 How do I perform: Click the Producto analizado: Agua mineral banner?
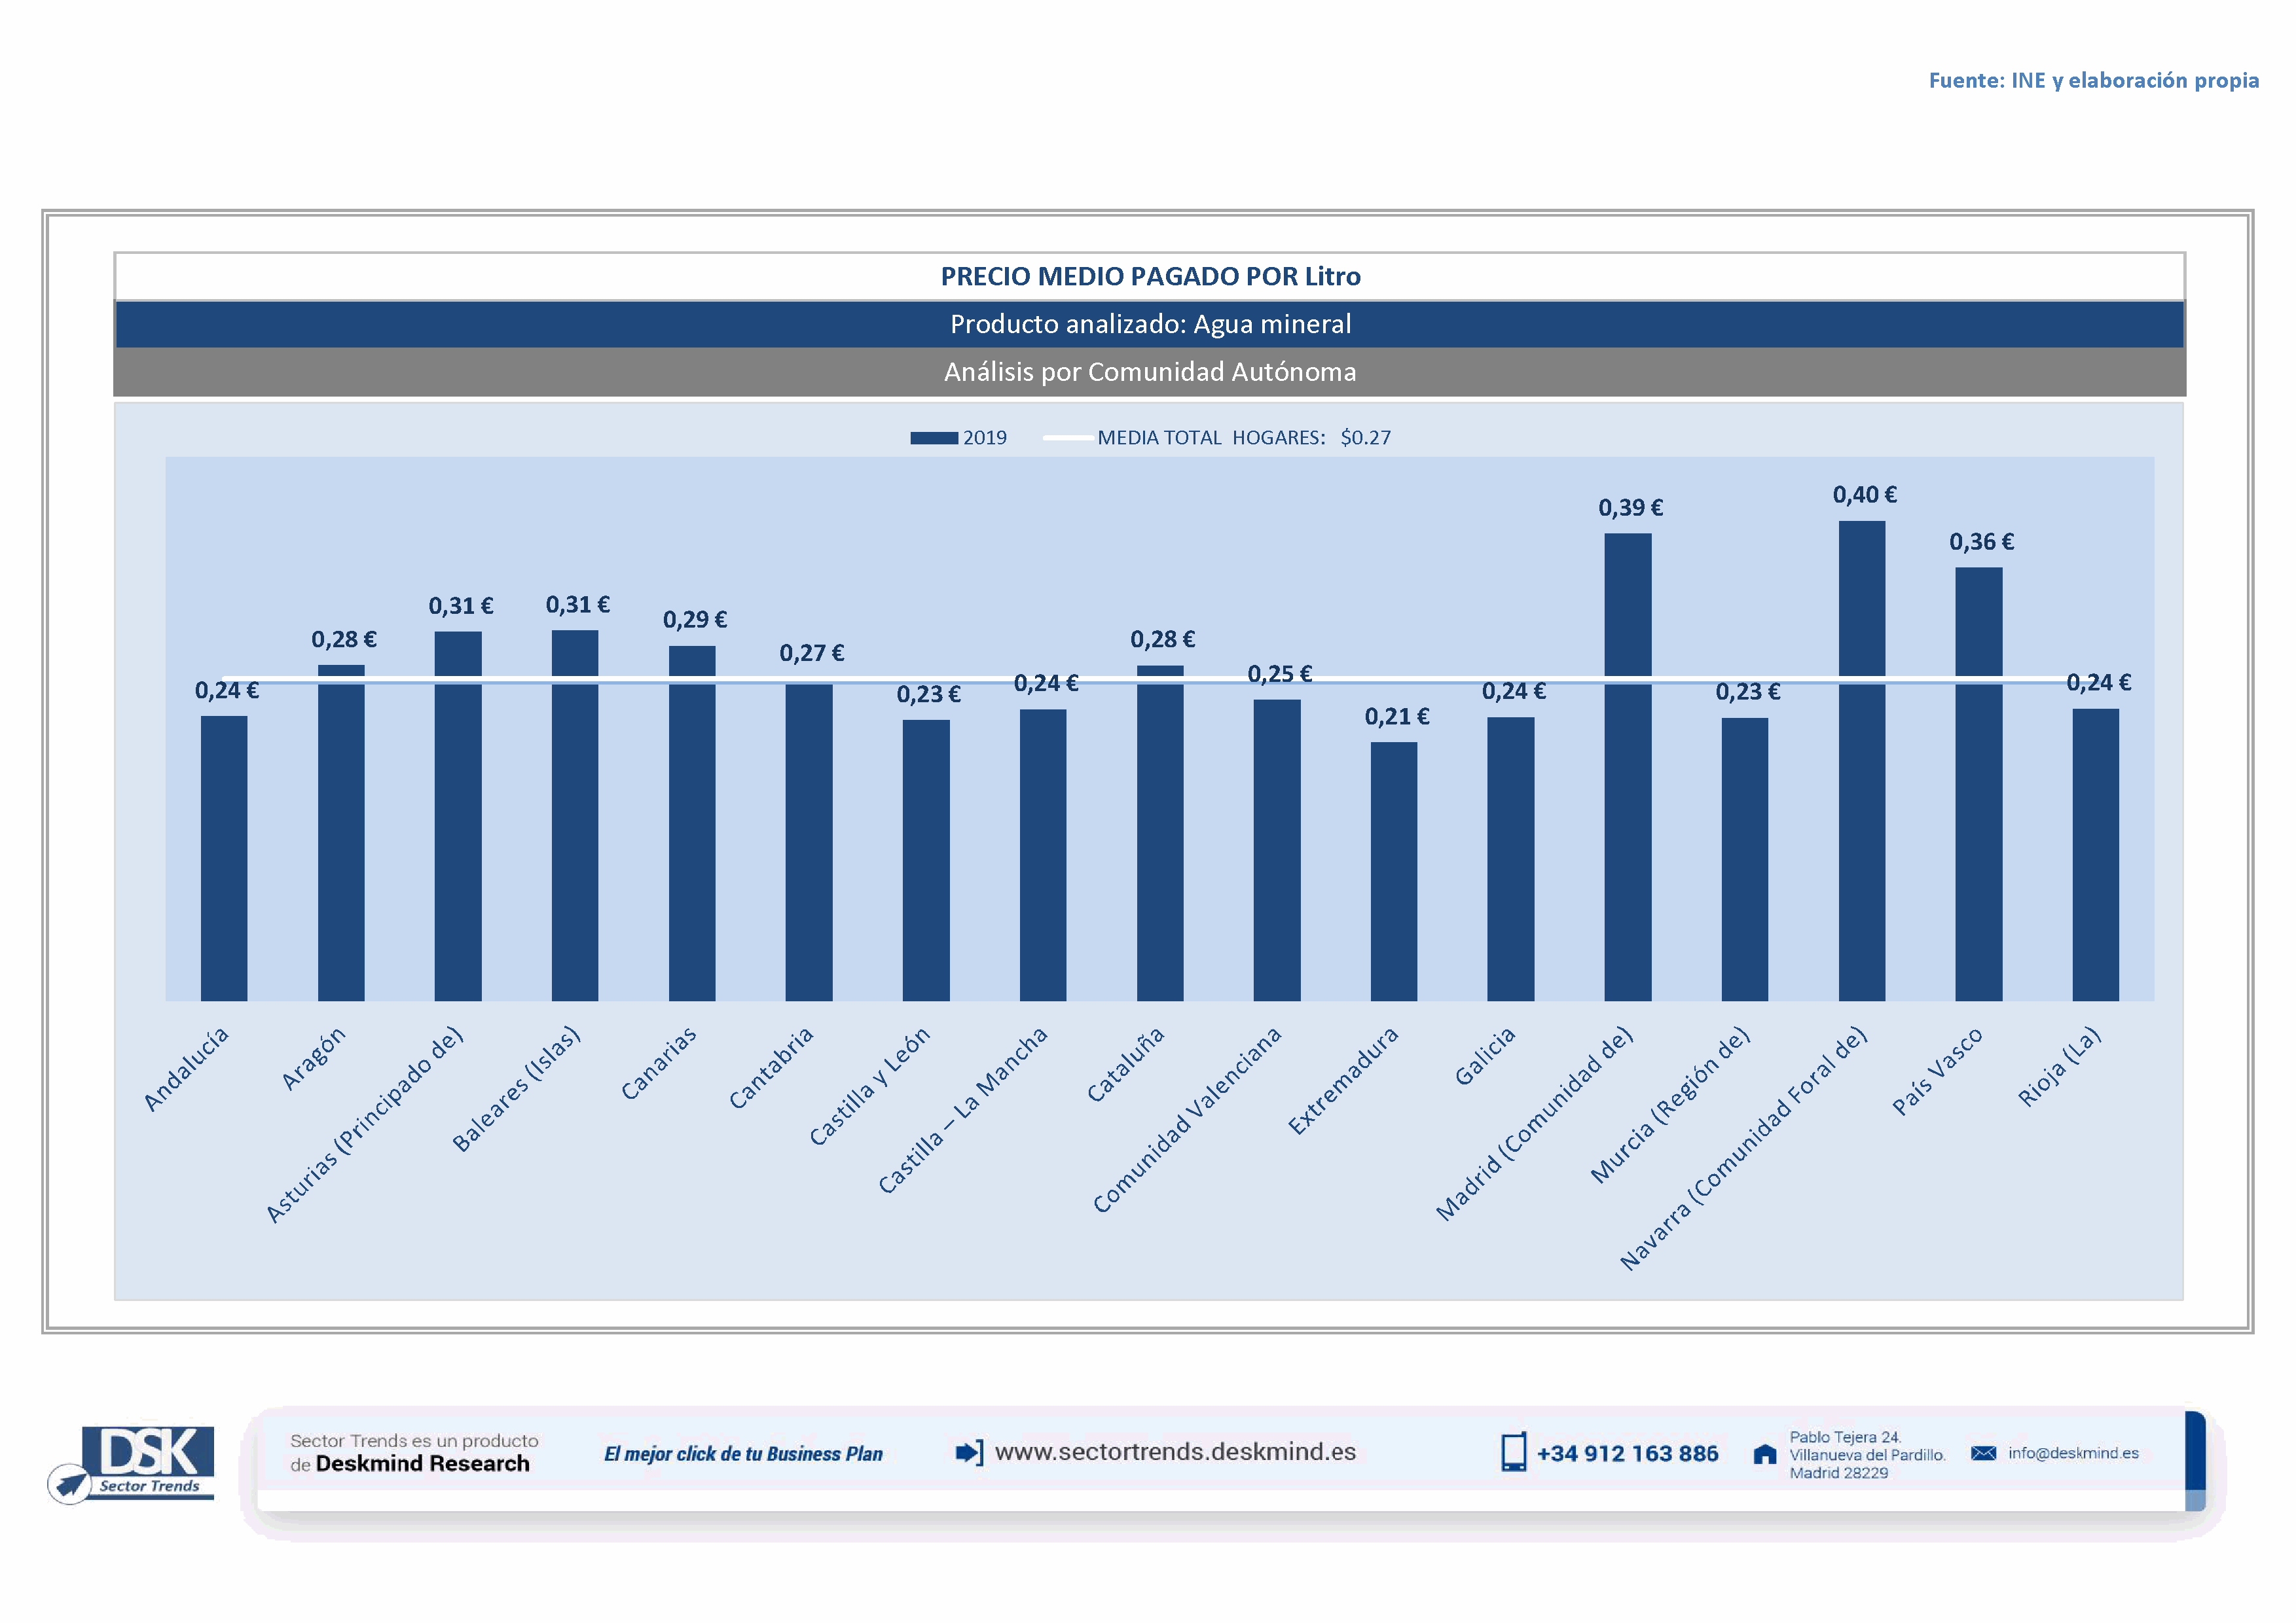click(x=1150, y=324)
